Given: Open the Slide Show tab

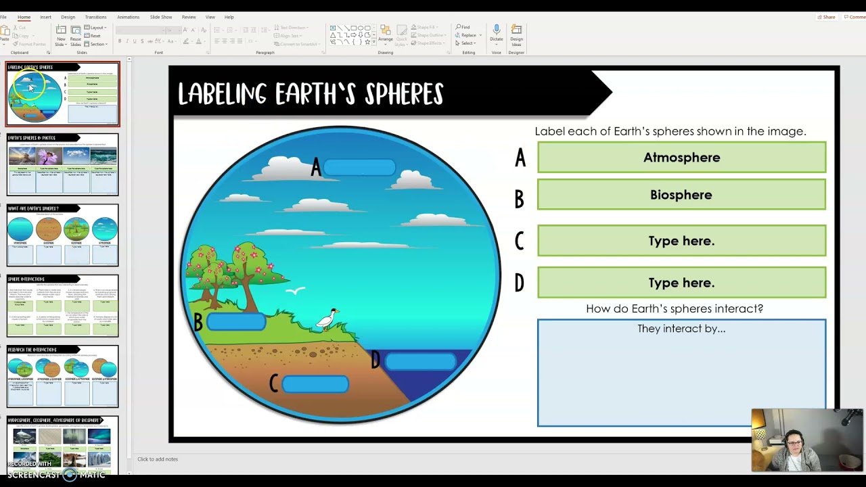Looking at the screenshot, I should point(161,17).
